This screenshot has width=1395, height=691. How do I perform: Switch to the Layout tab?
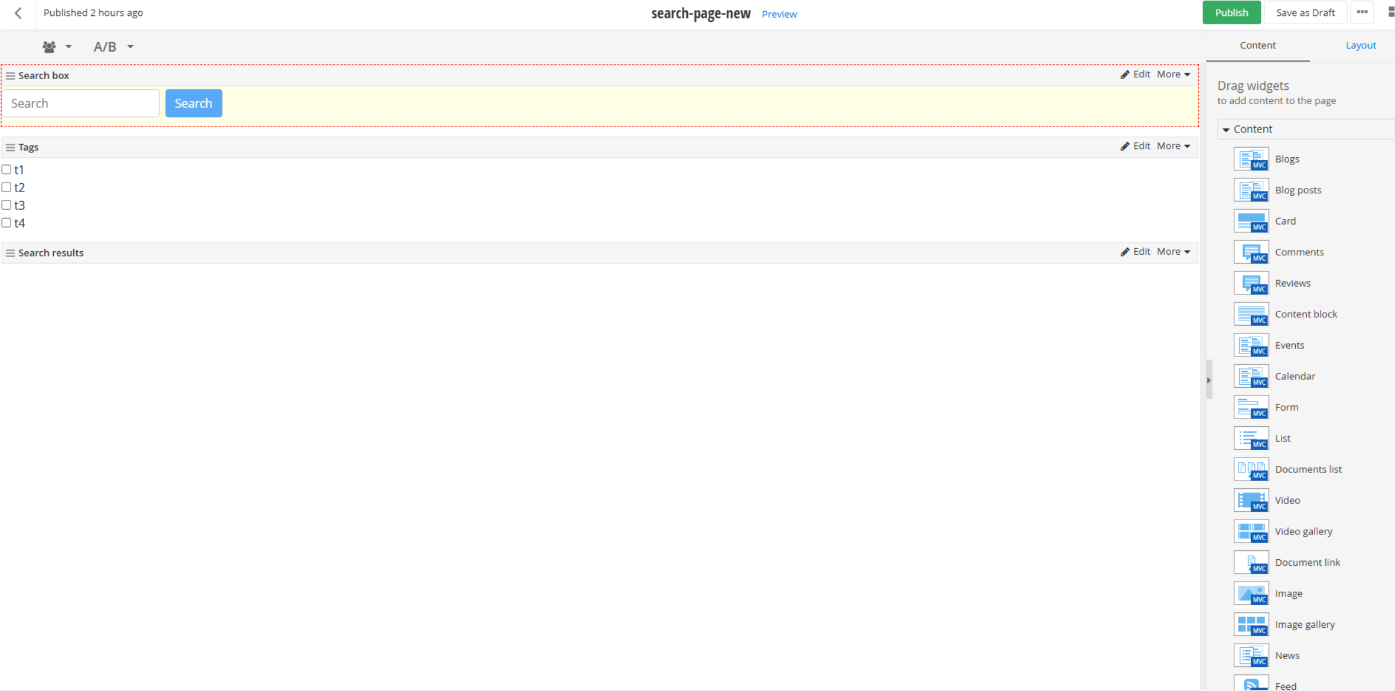tap(1360, 46)
